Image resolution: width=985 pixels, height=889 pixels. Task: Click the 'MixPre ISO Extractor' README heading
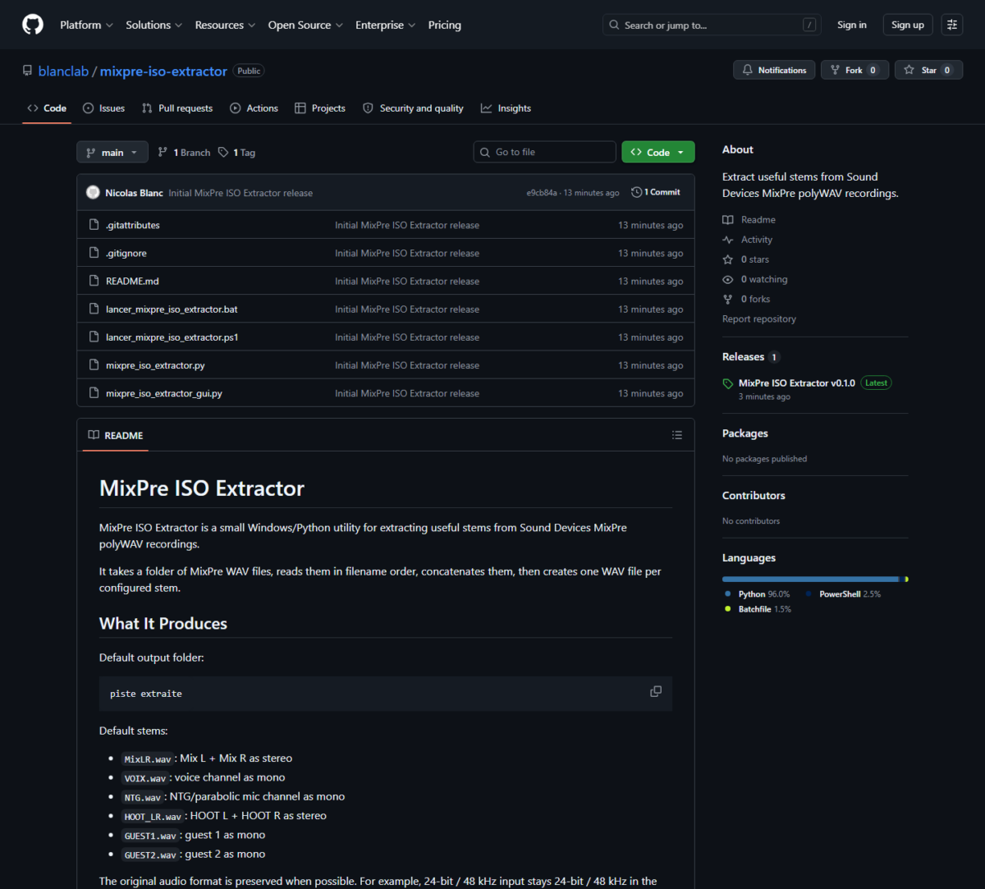202,488
